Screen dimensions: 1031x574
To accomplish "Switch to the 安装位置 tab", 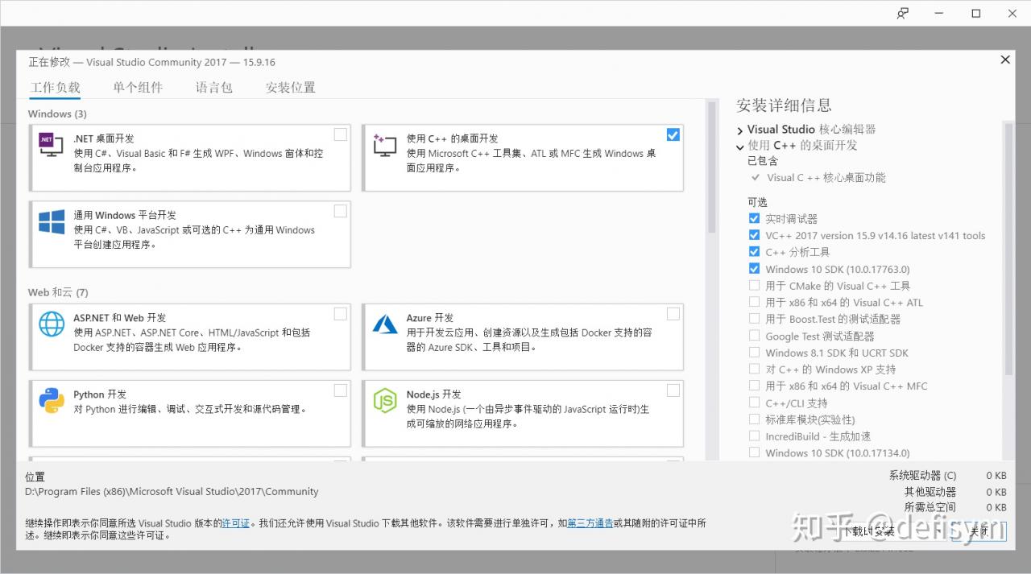I will point(291,88).
